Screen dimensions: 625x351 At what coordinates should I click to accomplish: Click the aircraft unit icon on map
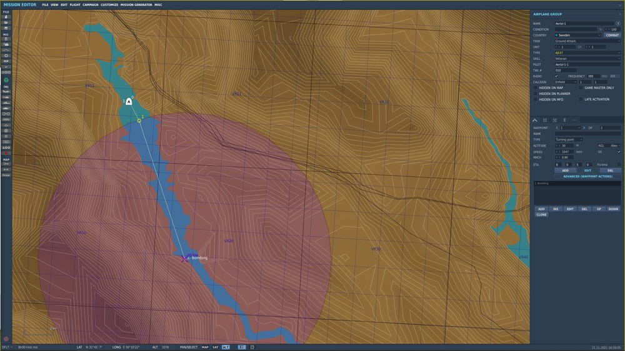click(x=129, y=102)
